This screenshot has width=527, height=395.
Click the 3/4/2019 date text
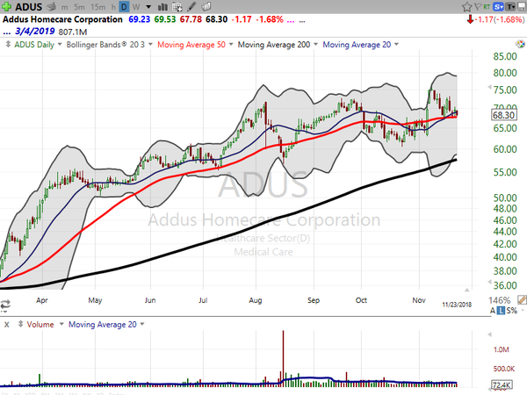35,32
